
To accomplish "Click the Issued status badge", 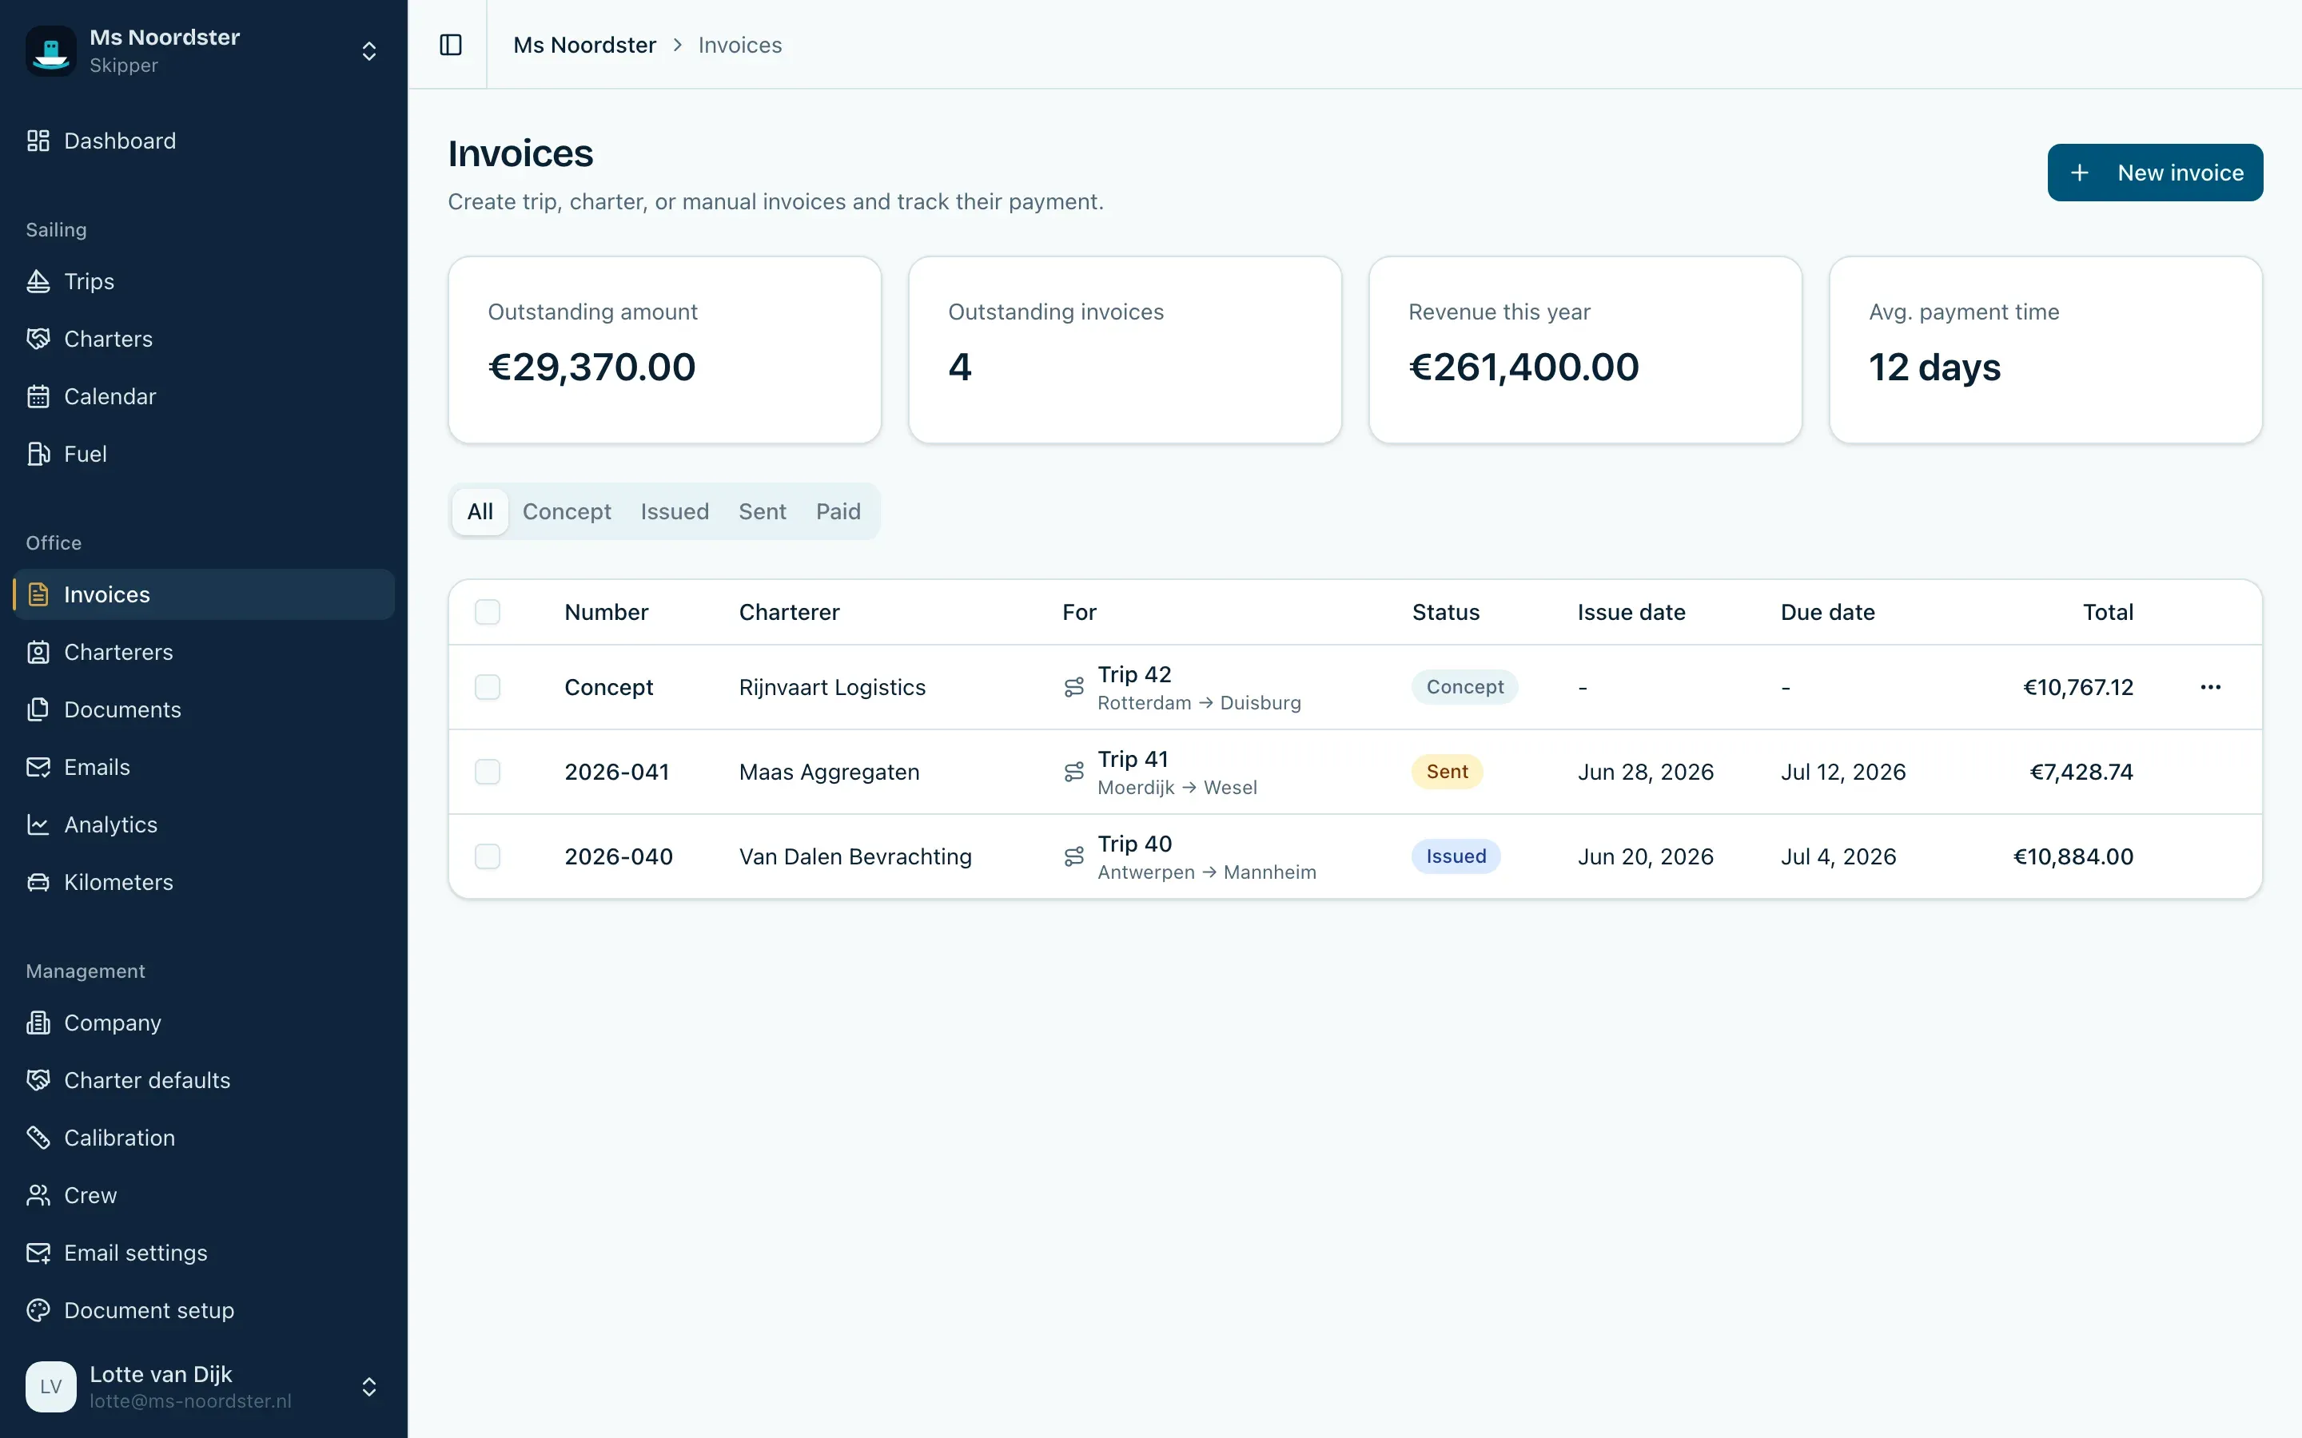I will click(x=1456, y=856).
